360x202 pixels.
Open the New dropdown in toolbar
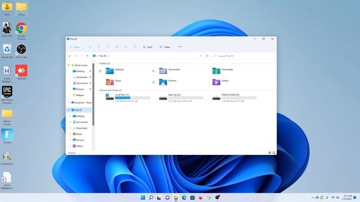[x=76, y=47]
